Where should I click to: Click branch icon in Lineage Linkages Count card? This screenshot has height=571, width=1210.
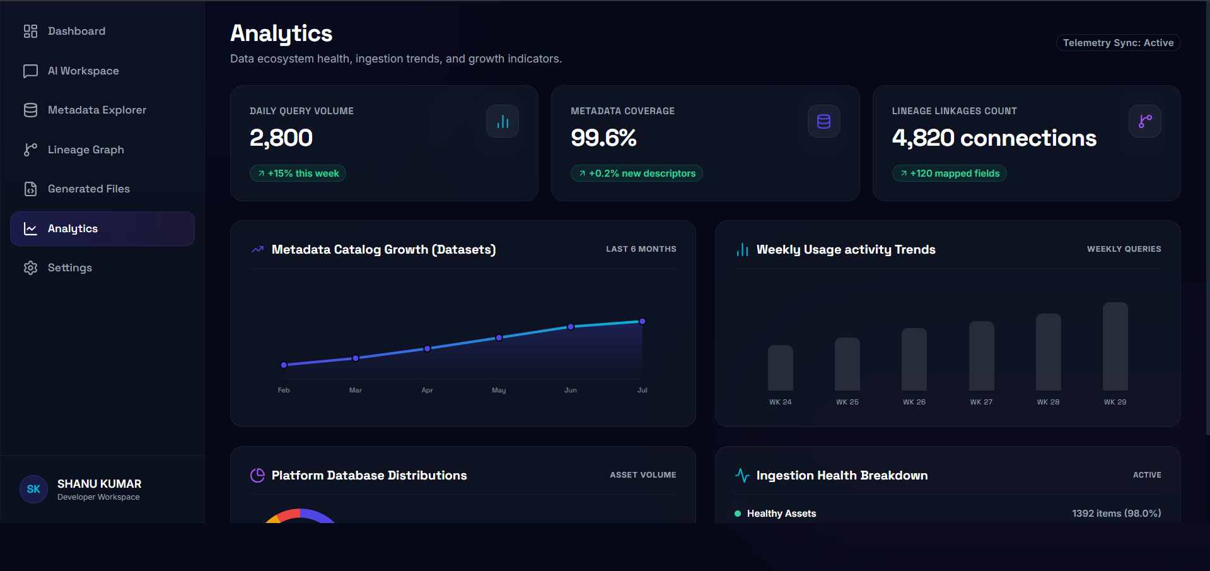click(1145, 121)
